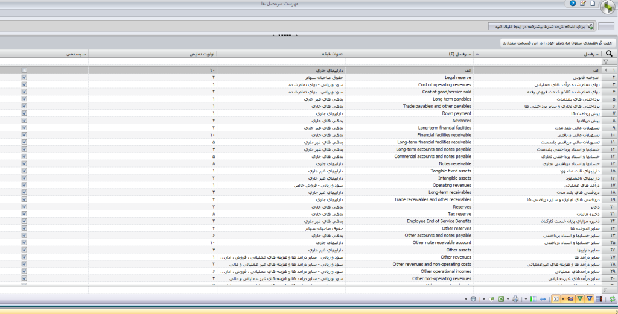
Task: Toggle the sigma summary row button
Action: 556,299
